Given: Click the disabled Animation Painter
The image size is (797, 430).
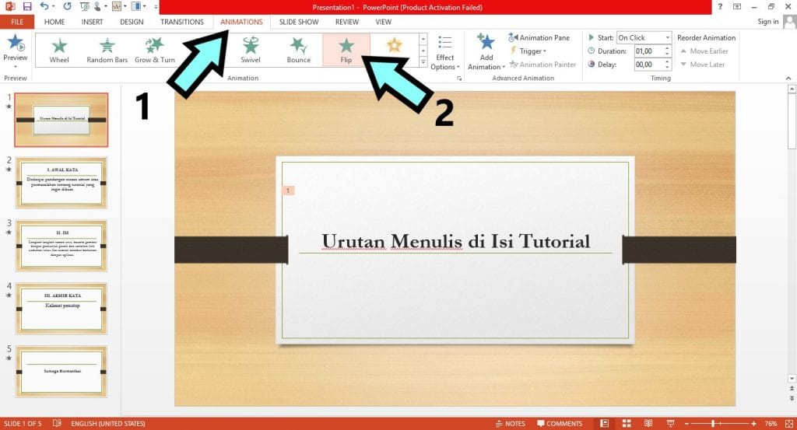Looking at the screenshot, I should tap(542, 65).
